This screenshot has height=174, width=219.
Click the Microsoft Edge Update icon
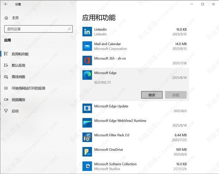(87, 108)
